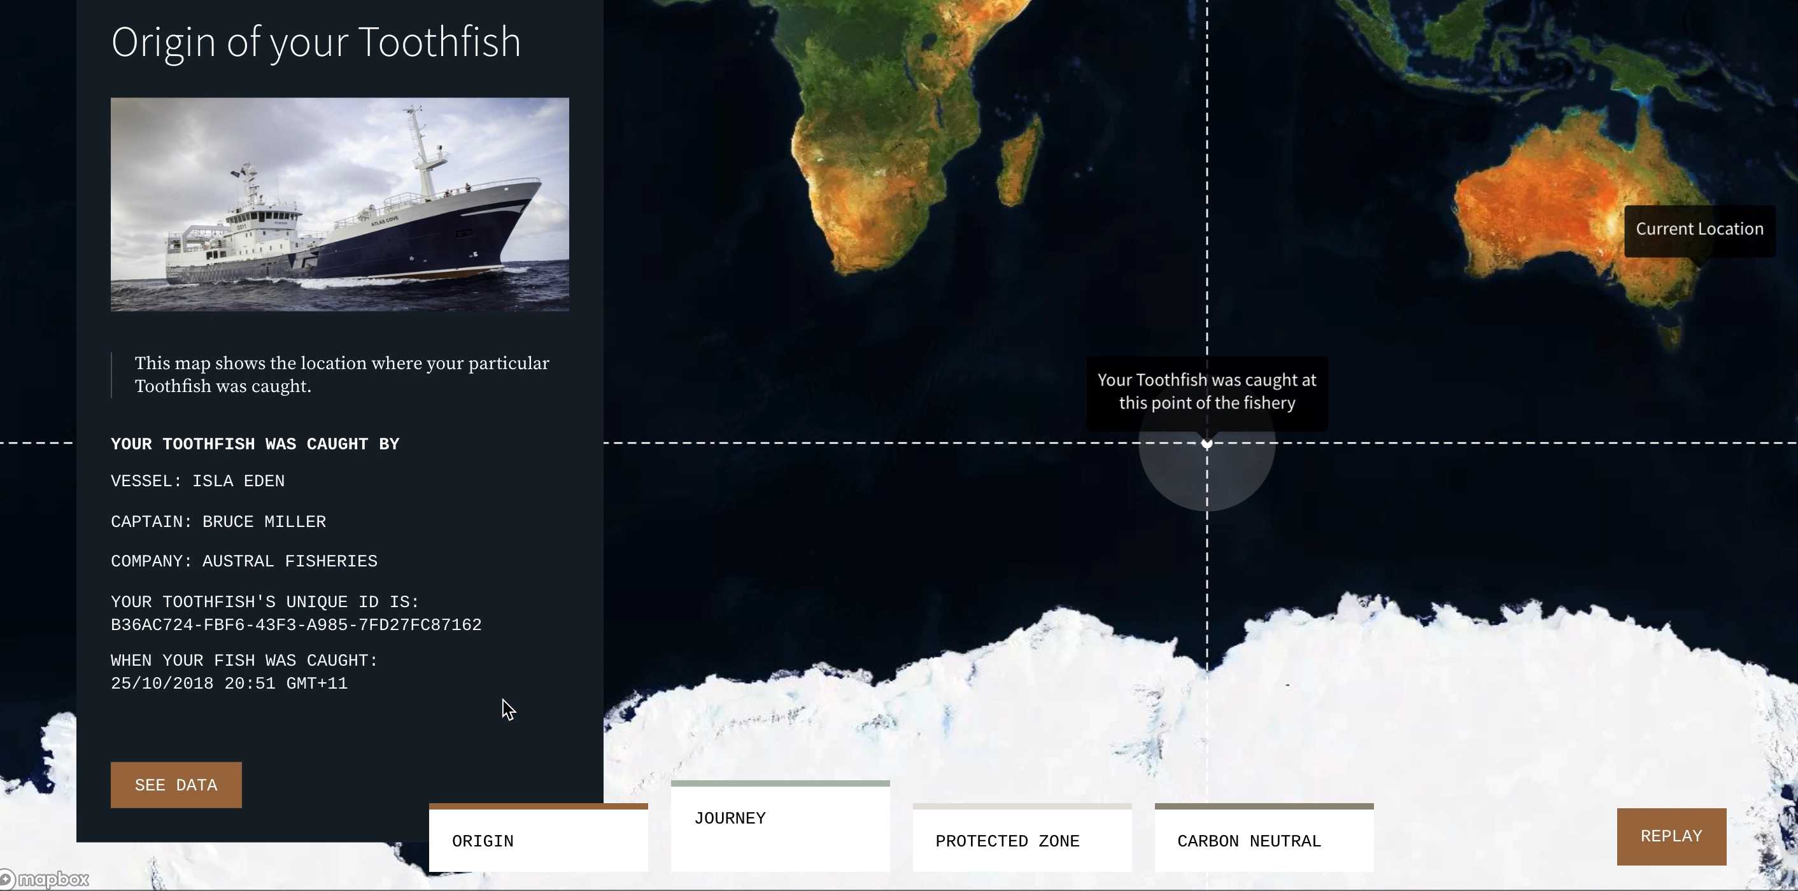Click the catch date 25/10/2018 timestamp
1798x891 pixels.
pyautogui.click(x=229, y=683)
